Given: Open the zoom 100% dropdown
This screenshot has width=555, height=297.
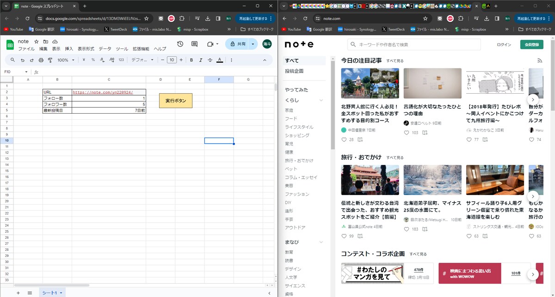Looking at the screenshot, I should (x=67, y=60).
